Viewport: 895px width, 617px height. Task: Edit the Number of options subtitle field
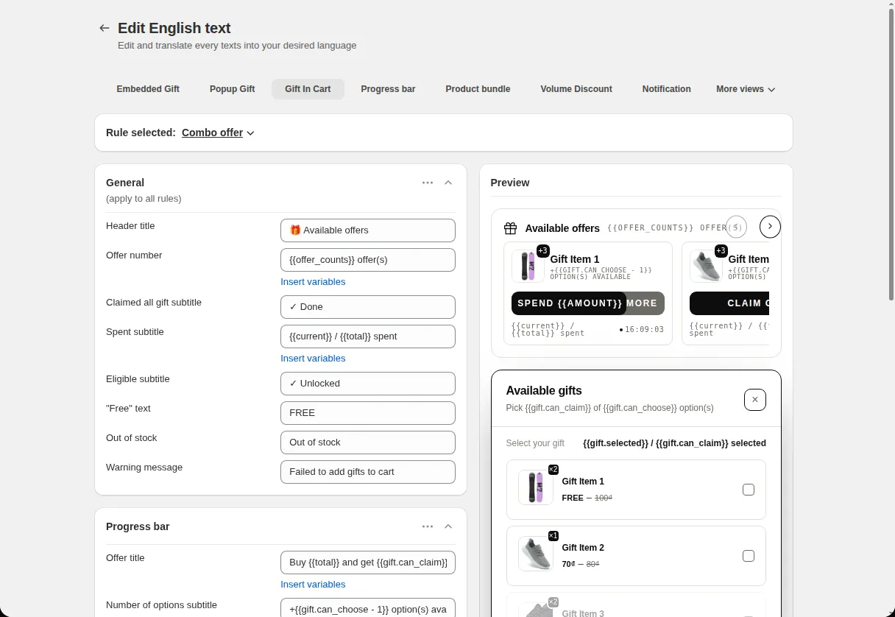pyautogui.click(x=368, y=607)
